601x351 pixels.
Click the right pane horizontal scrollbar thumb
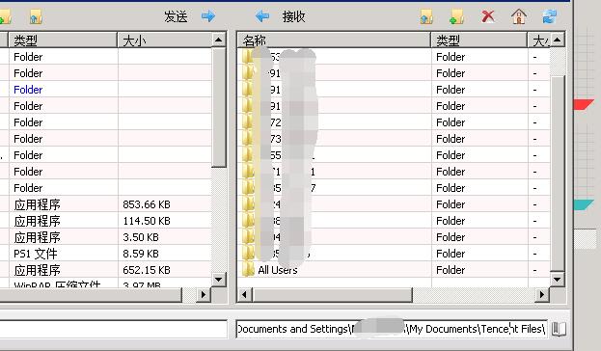332,295
